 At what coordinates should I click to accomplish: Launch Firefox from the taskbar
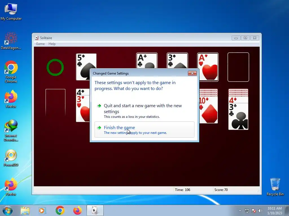pyautogui.click(x=77, y=210)
